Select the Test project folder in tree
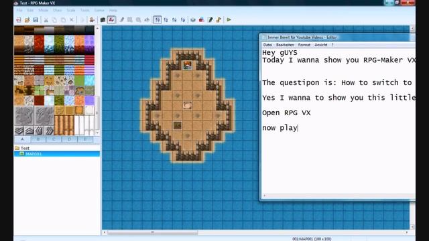 [25, 148]
